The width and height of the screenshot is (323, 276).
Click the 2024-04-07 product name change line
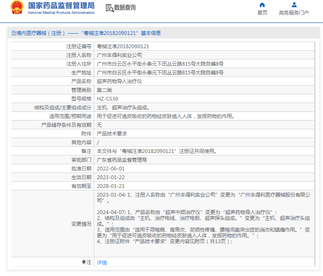[187, 212]
